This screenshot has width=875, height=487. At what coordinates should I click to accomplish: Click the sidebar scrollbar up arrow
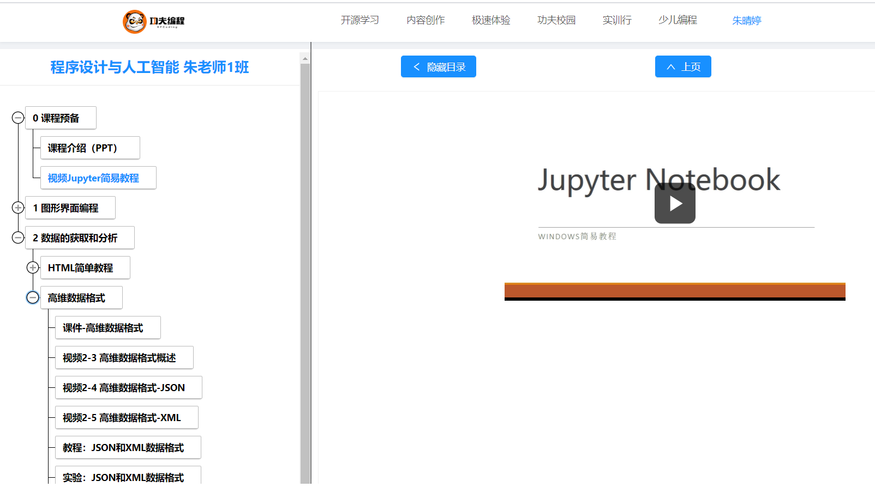click(x=305, y=58)
